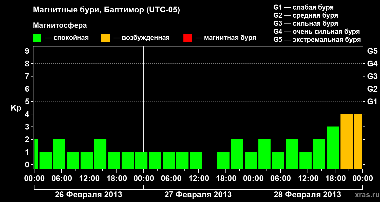Click the green Kp 3 bar on 28 February
Image resolution: width=380 pixels, height=202 pixels.
(x=333, y=147)
